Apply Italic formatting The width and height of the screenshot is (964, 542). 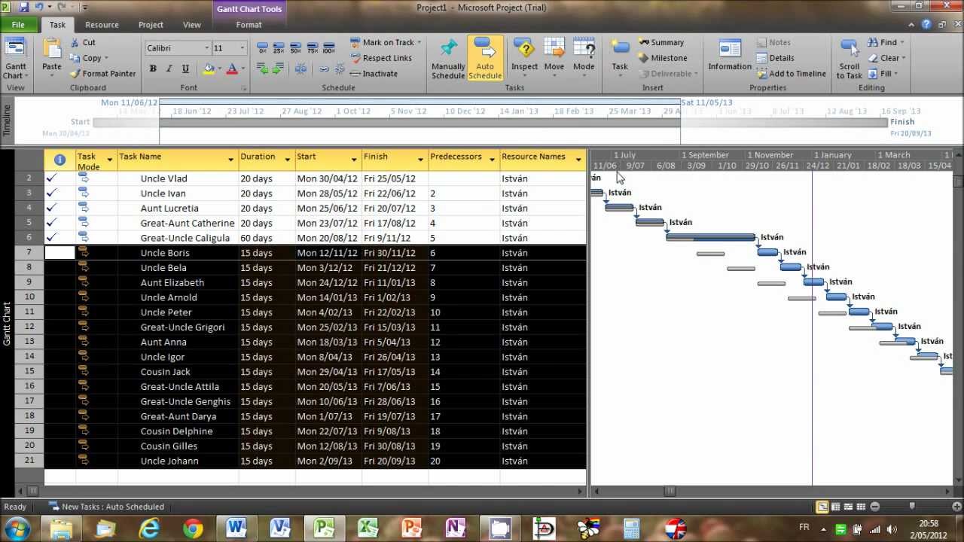coord(169,69)
